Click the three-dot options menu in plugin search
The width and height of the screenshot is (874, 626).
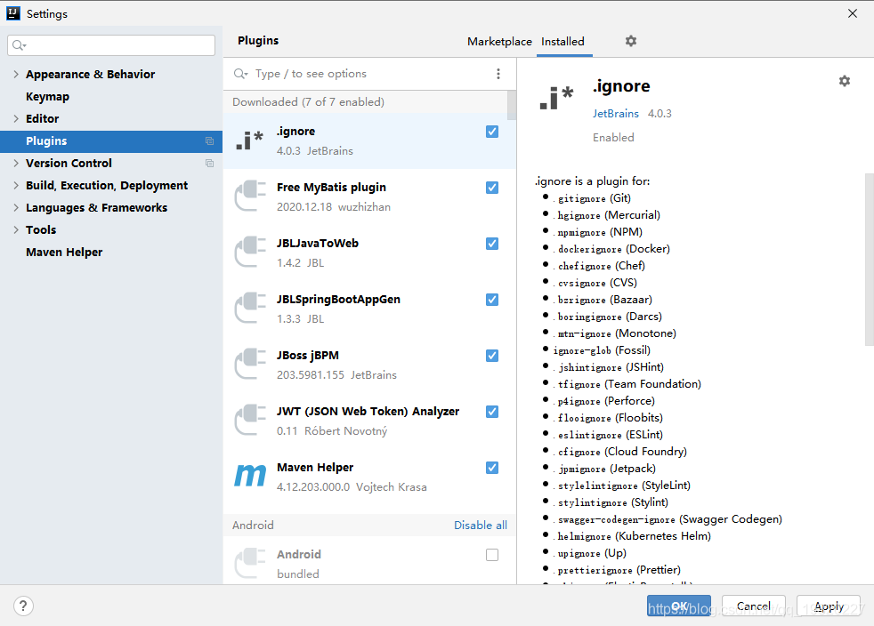point(498,74)
